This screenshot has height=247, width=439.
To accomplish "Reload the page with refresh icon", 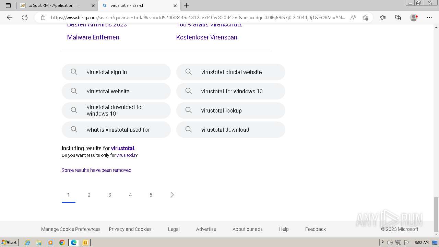I will tap(25, 17).
